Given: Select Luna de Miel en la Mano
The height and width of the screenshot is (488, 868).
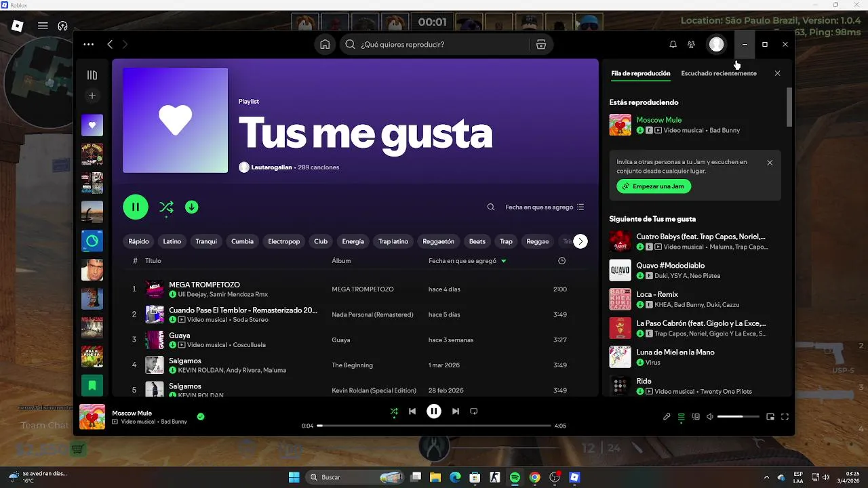Looking at the screenshot, I should click(x=695, y=357).
